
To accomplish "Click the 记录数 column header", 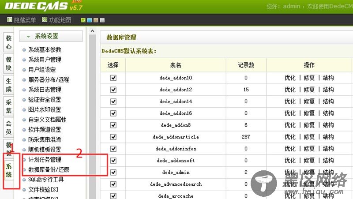I will pyautogui.click(x=246, y=65).
